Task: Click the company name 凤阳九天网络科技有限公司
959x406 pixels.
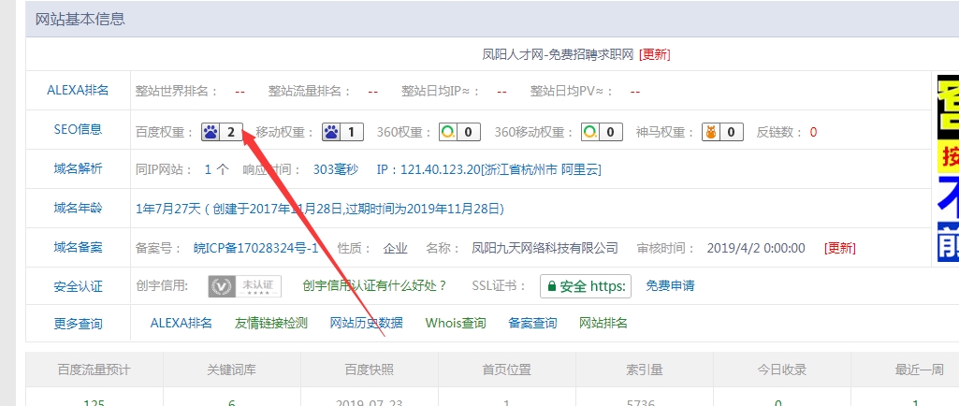Action: point(545,248)
